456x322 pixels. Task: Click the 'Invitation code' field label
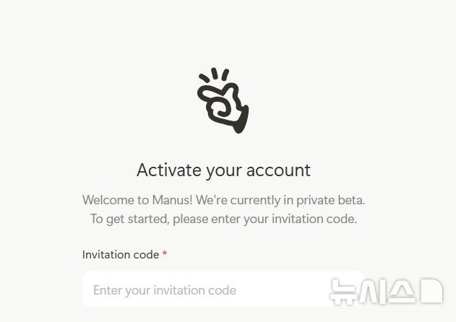[121, 255]
